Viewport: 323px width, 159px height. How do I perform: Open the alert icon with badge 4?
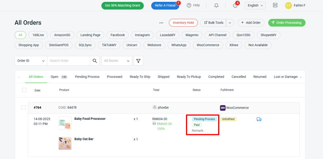click(x=235, y=6)
